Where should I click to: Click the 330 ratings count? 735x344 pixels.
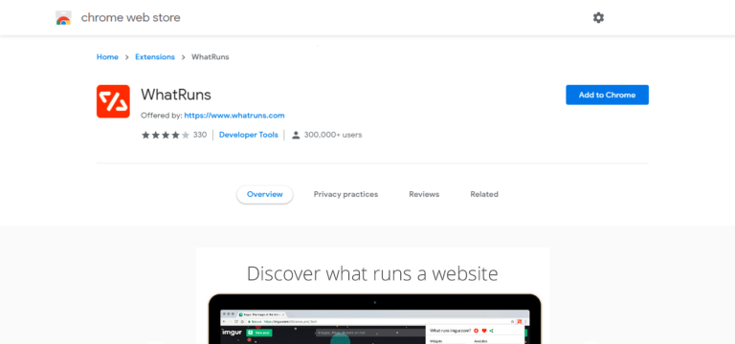pyautogui.click(x=200, y=135)
